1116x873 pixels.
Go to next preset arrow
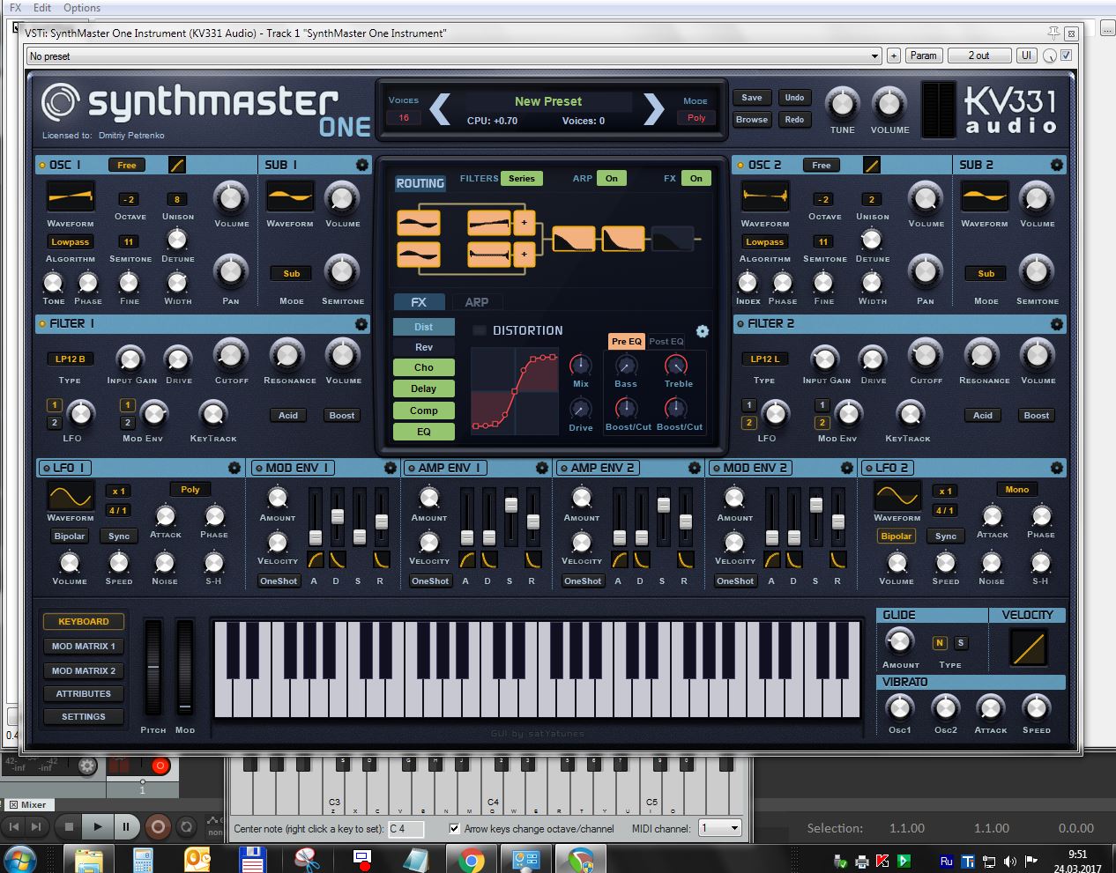pyautogui.click(x=653, y=109)
